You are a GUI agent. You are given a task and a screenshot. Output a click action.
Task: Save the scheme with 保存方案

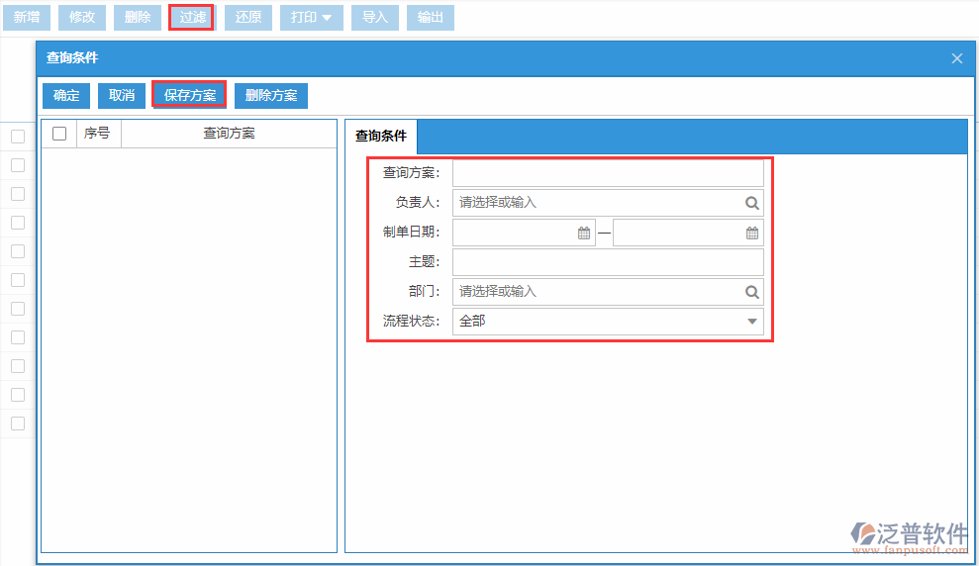(190, 95)
